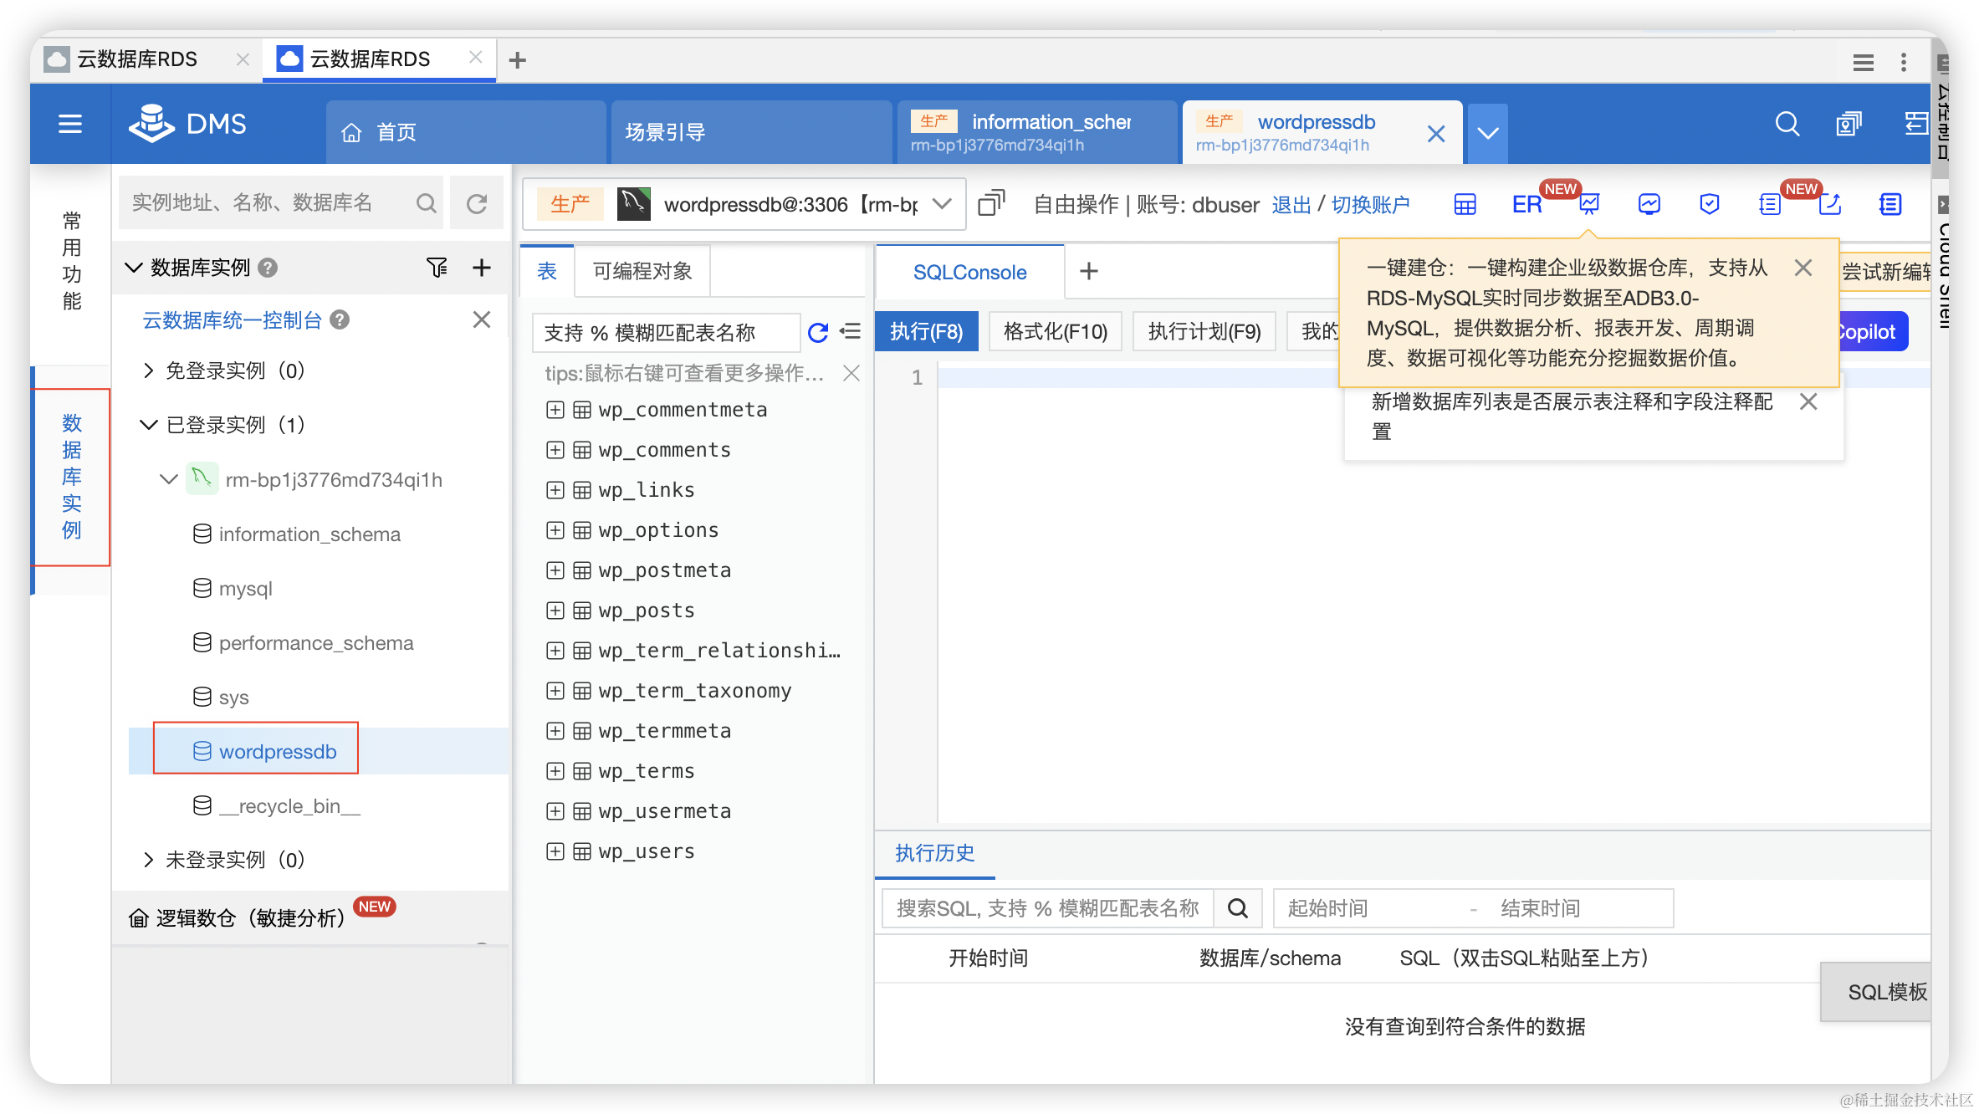1979x1114 pixels.
Task: Dismiss the tips hint in table list
Action: 851,373
